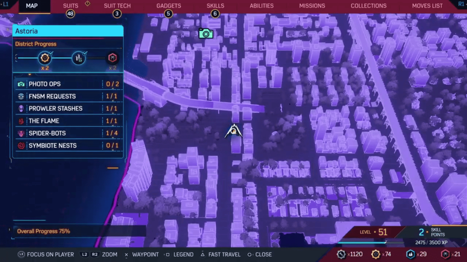The image size is (467, 262).
Task: Click the Symbiote Nests swirl icon
Action: point(21,146)
